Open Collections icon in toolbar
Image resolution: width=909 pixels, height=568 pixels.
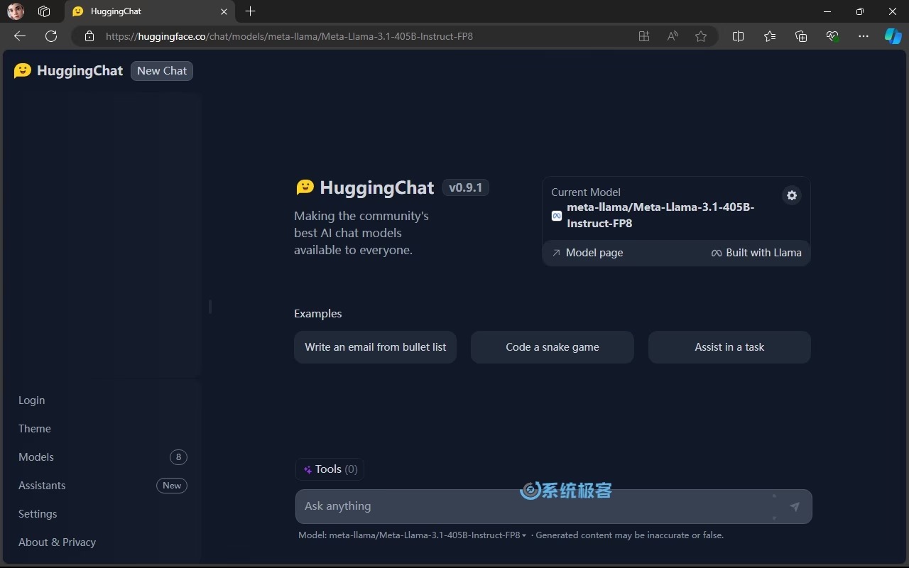click(x=801, y=36)
